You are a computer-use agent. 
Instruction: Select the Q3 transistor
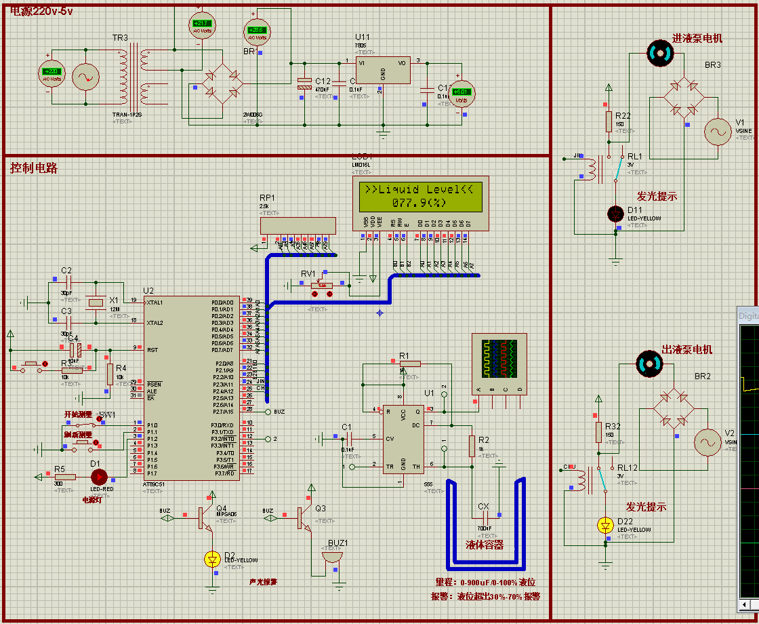coord(305,518)
